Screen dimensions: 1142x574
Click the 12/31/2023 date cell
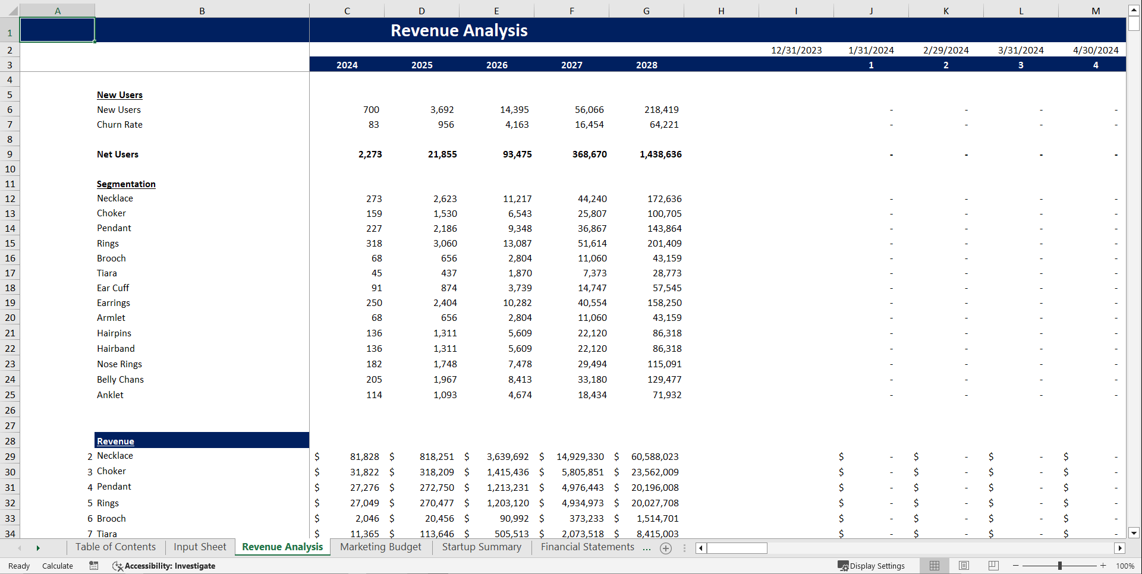(x=796, y=51)
